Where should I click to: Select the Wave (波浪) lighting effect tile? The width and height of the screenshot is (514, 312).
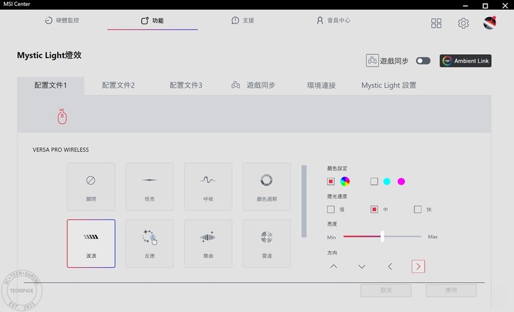click(91, 243)
